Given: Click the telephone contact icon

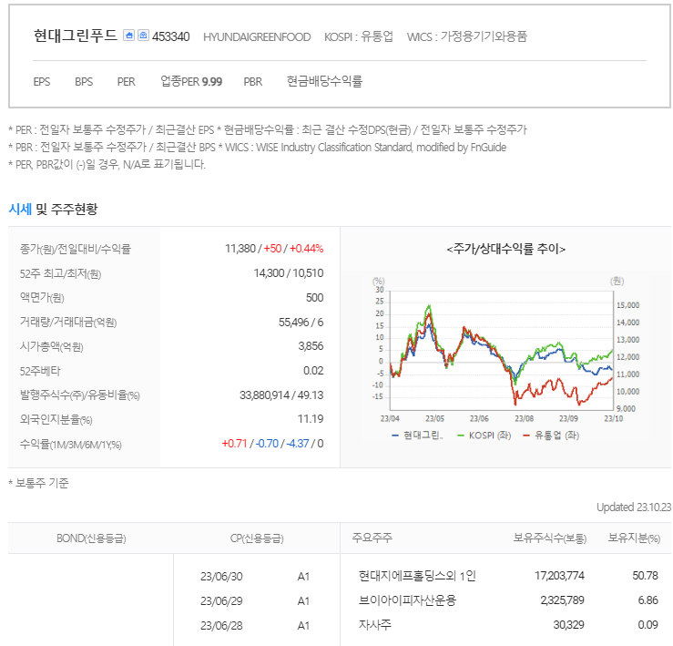Looking at the screenshot, I should coord(143,36).
